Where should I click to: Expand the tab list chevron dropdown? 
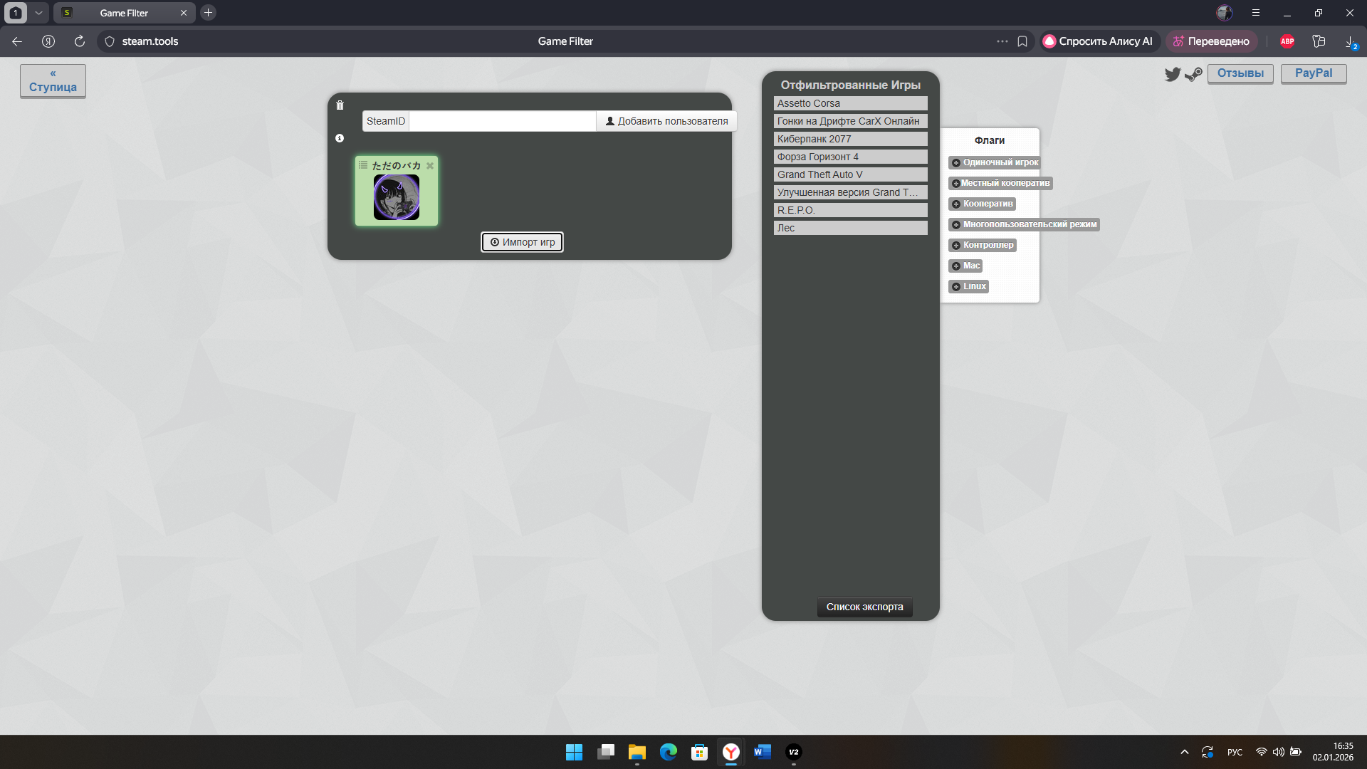click(x=39, y=13)
